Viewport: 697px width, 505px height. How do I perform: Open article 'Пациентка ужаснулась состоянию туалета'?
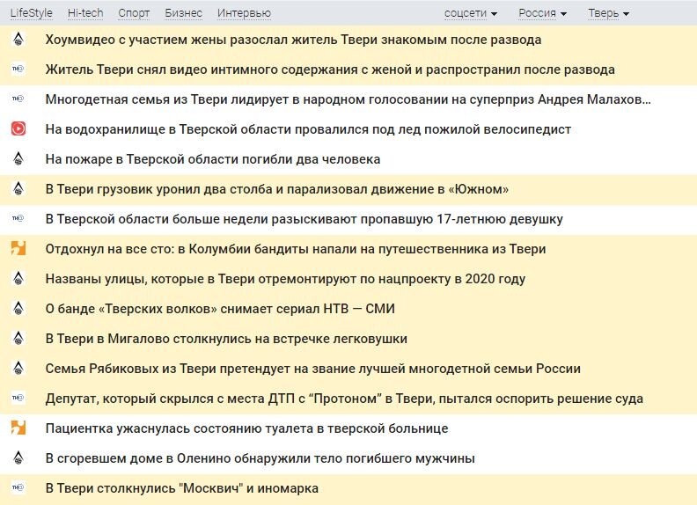(x=246, y=428)
